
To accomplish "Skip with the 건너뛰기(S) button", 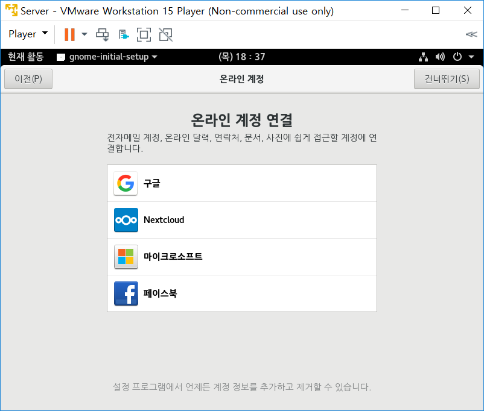I will [x=447, y=79].
